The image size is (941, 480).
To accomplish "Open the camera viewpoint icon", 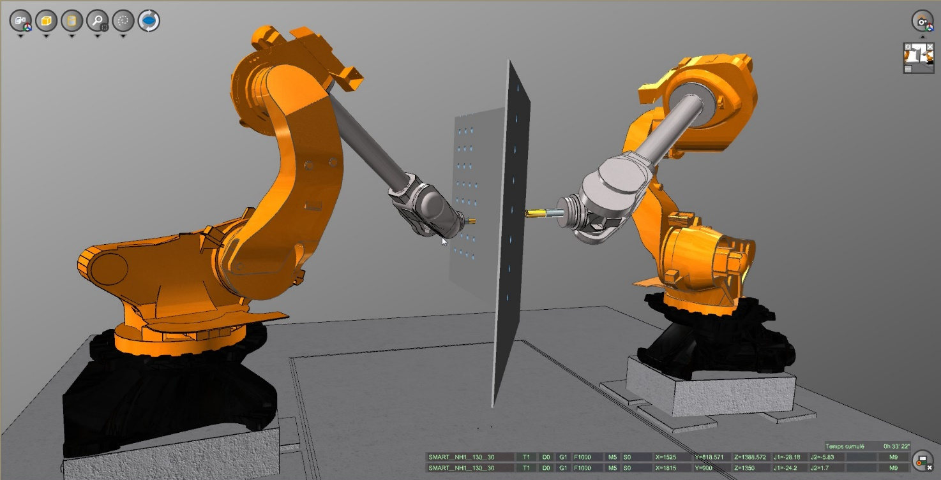I will point(922,20).
